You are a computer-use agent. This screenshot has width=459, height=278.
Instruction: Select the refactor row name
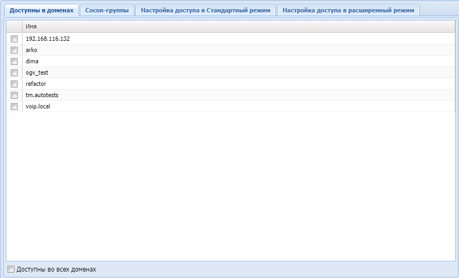(x=36, y=84)
